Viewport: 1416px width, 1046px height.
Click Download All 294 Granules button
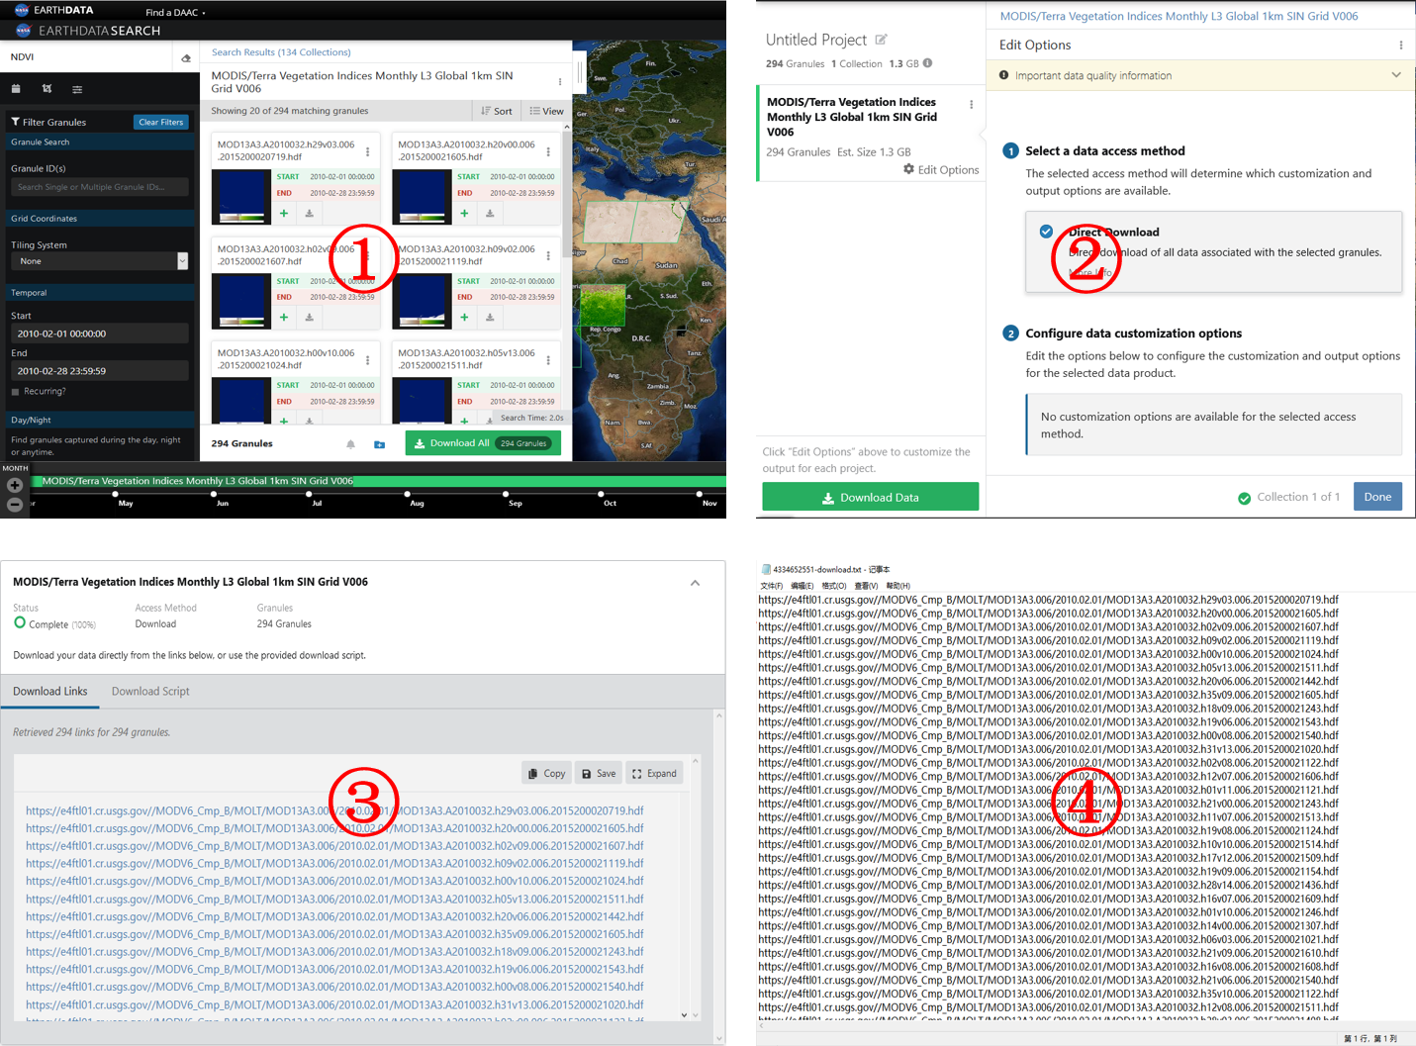pos(483,443)
